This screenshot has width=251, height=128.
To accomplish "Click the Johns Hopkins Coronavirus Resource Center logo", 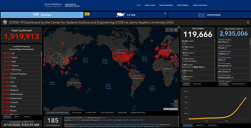I will click(62, 5).
